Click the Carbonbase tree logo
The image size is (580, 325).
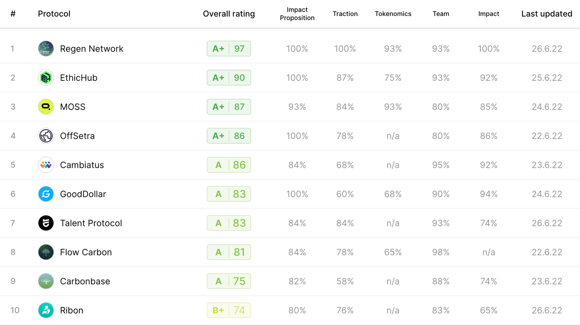(x=46, y=281)
